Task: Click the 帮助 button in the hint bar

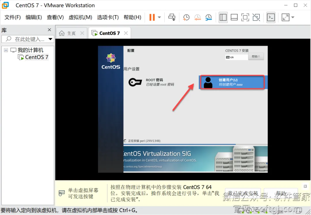Action: point(281,193)
